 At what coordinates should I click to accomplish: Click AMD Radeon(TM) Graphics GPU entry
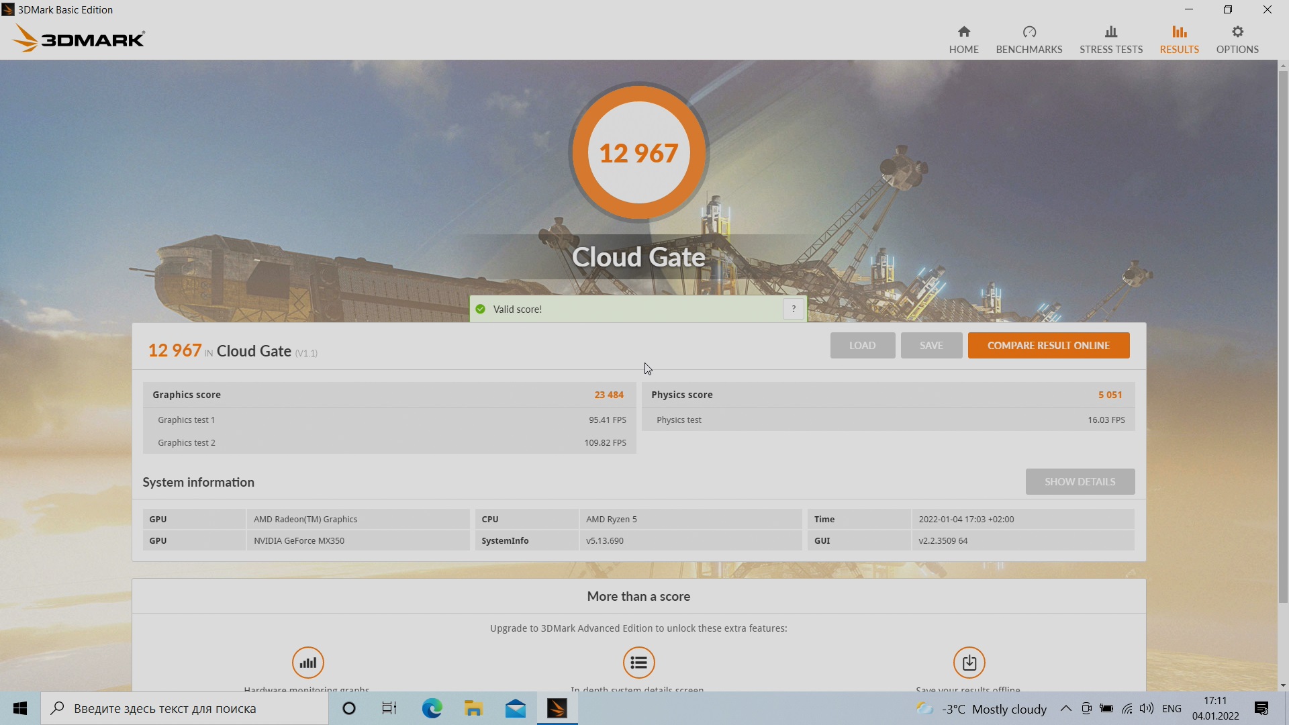point(358,519)
